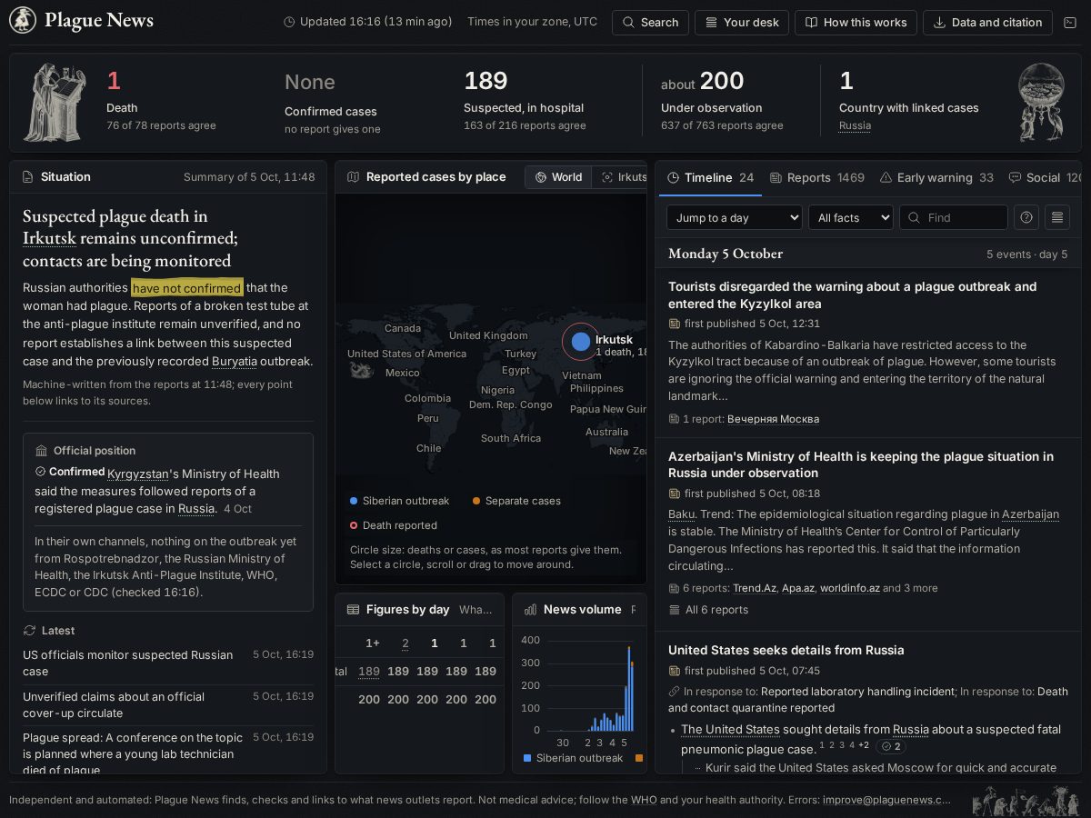Follow the Kyrgyzstan link in Official position
The width and height of the screenshot is (1091, 818).
(x=138, y=474)
